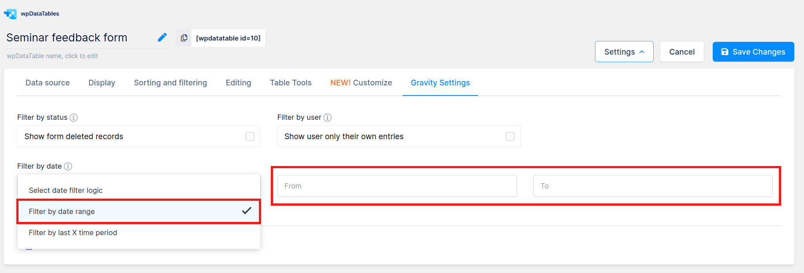The image size is (804, 273).
Task: Switch to Sorting and filtering tab
Action: [170, 83]
